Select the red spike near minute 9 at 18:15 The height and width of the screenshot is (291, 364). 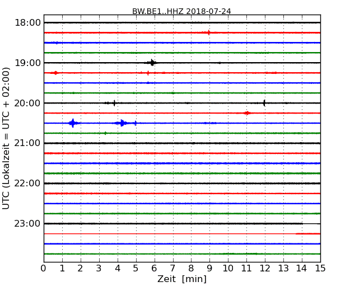(x=209, y=32)
